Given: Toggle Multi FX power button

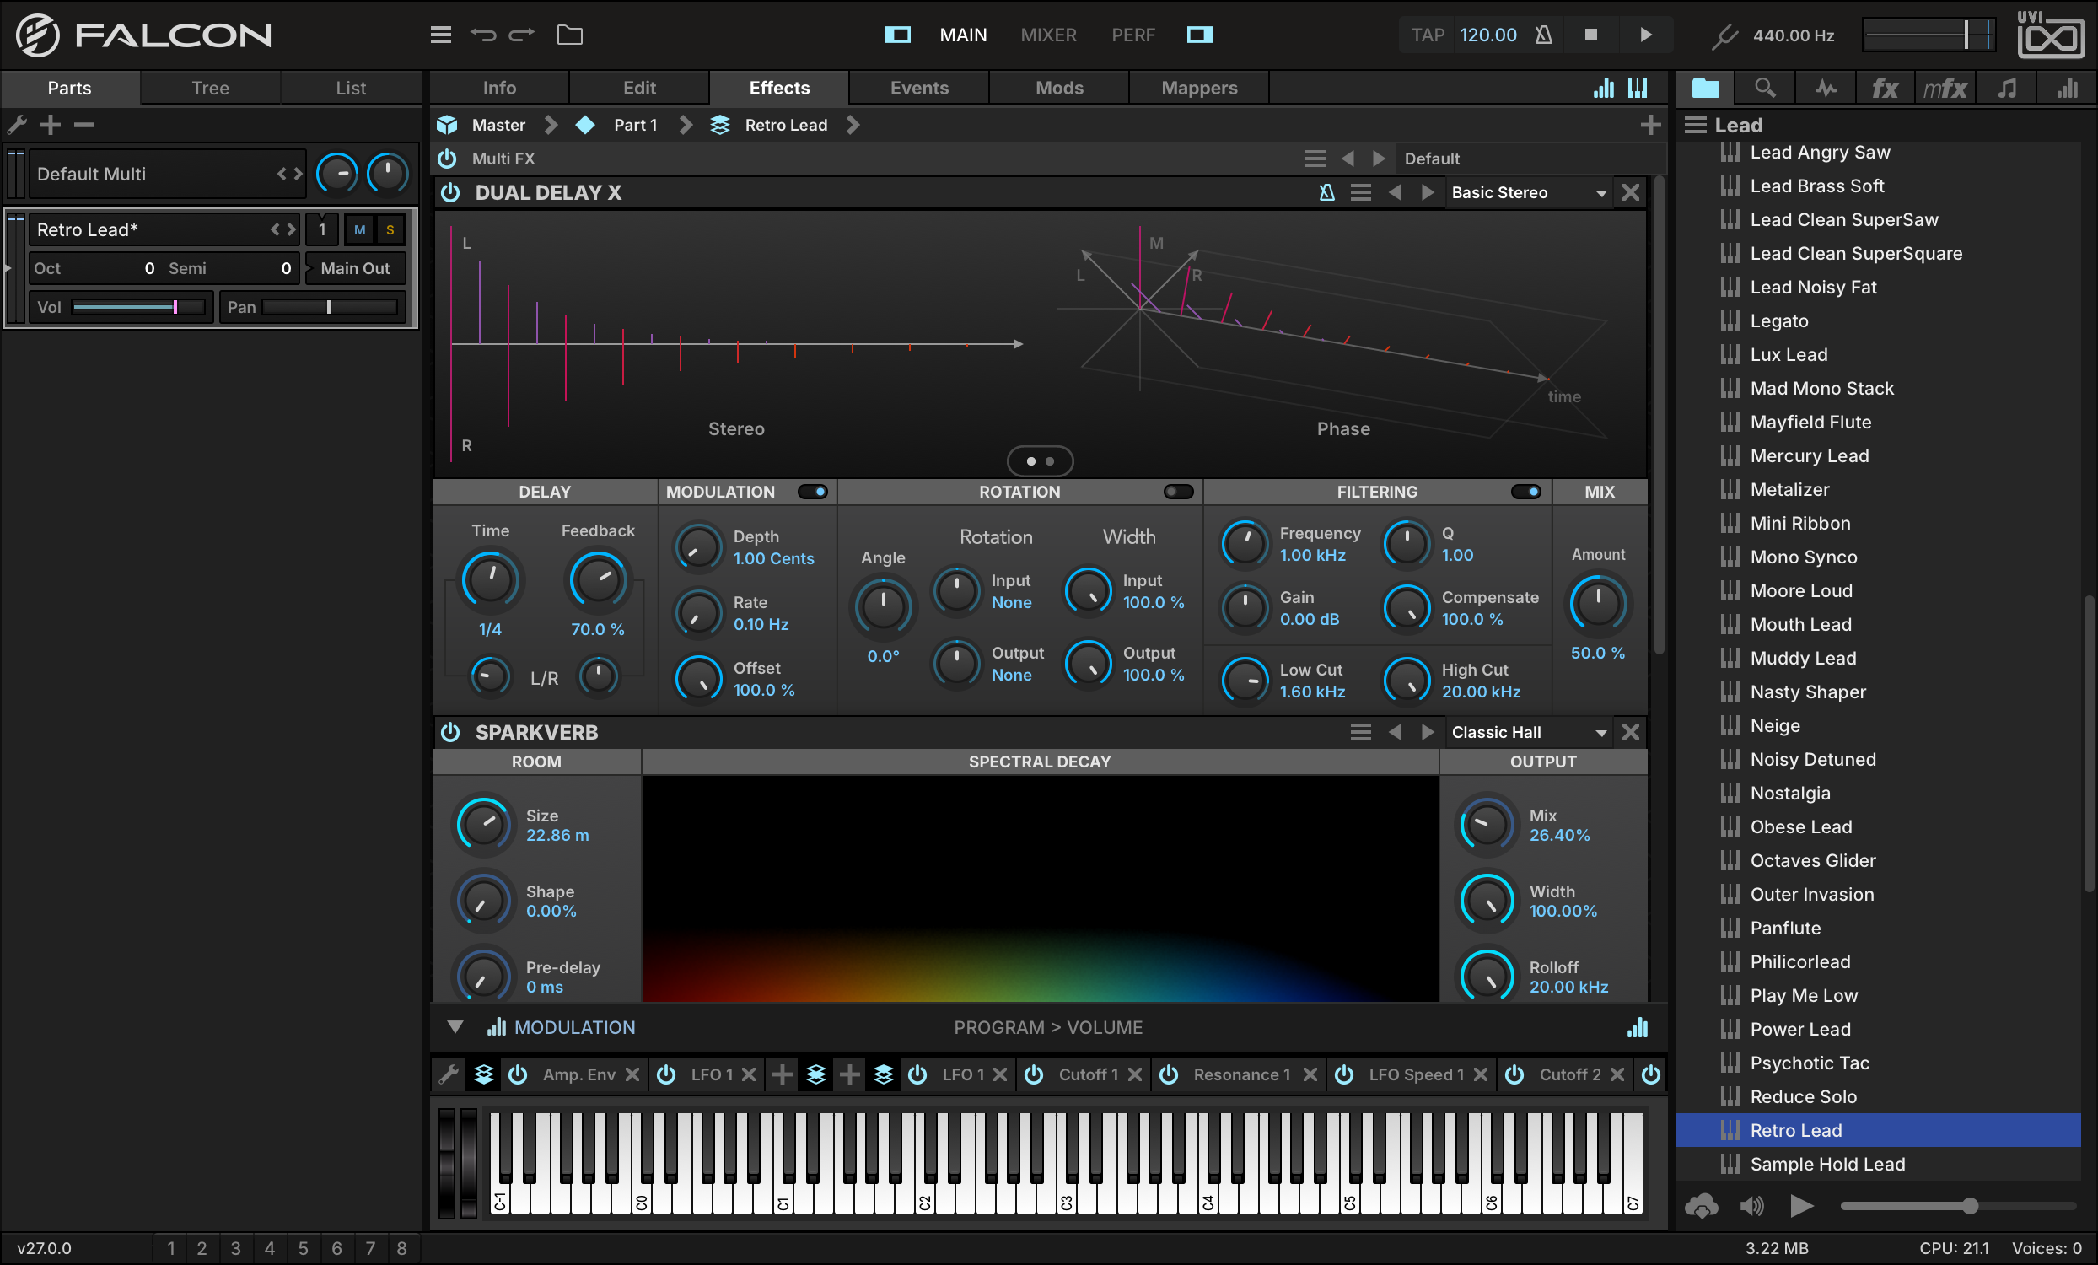Looking at the screenshot, I should coord(447,159).
